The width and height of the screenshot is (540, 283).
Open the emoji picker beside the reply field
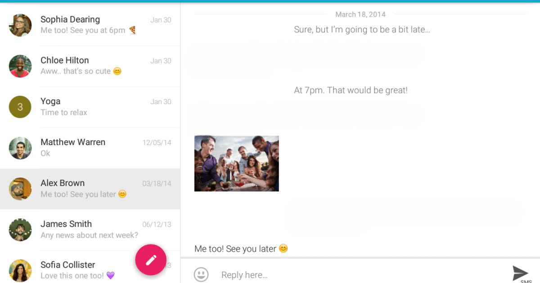201,274
